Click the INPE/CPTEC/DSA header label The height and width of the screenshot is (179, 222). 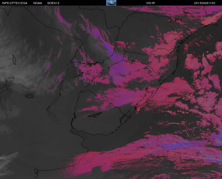[15, 3]
